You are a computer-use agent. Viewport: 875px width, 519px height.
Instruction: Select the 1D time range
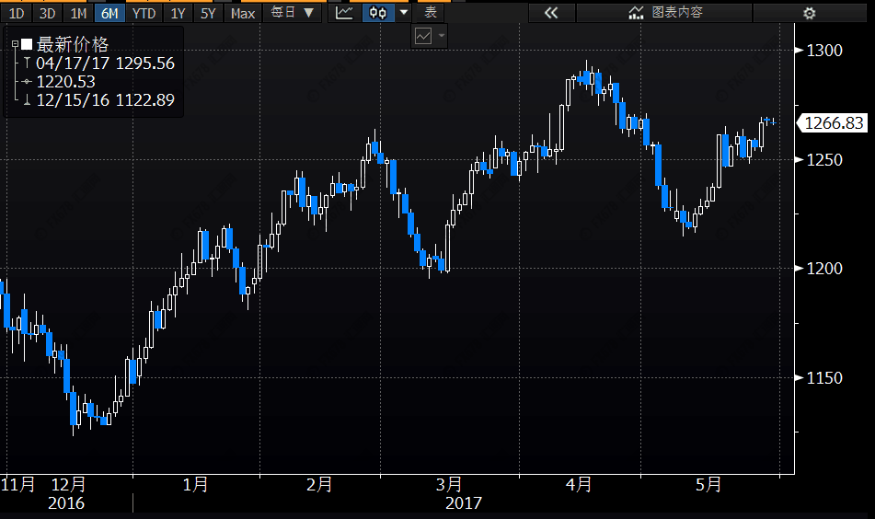click(17, 13)
